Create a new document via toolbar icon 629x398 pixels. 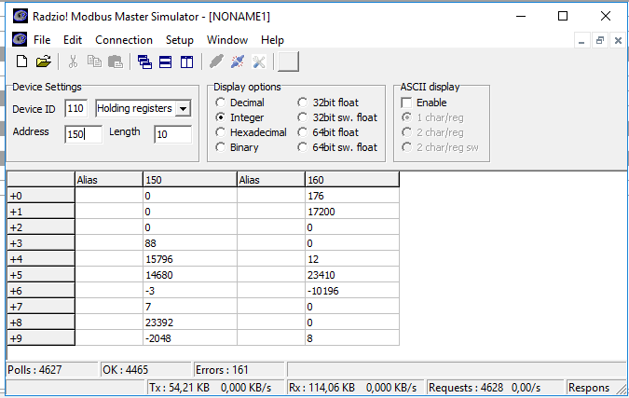tap(21, 62)
